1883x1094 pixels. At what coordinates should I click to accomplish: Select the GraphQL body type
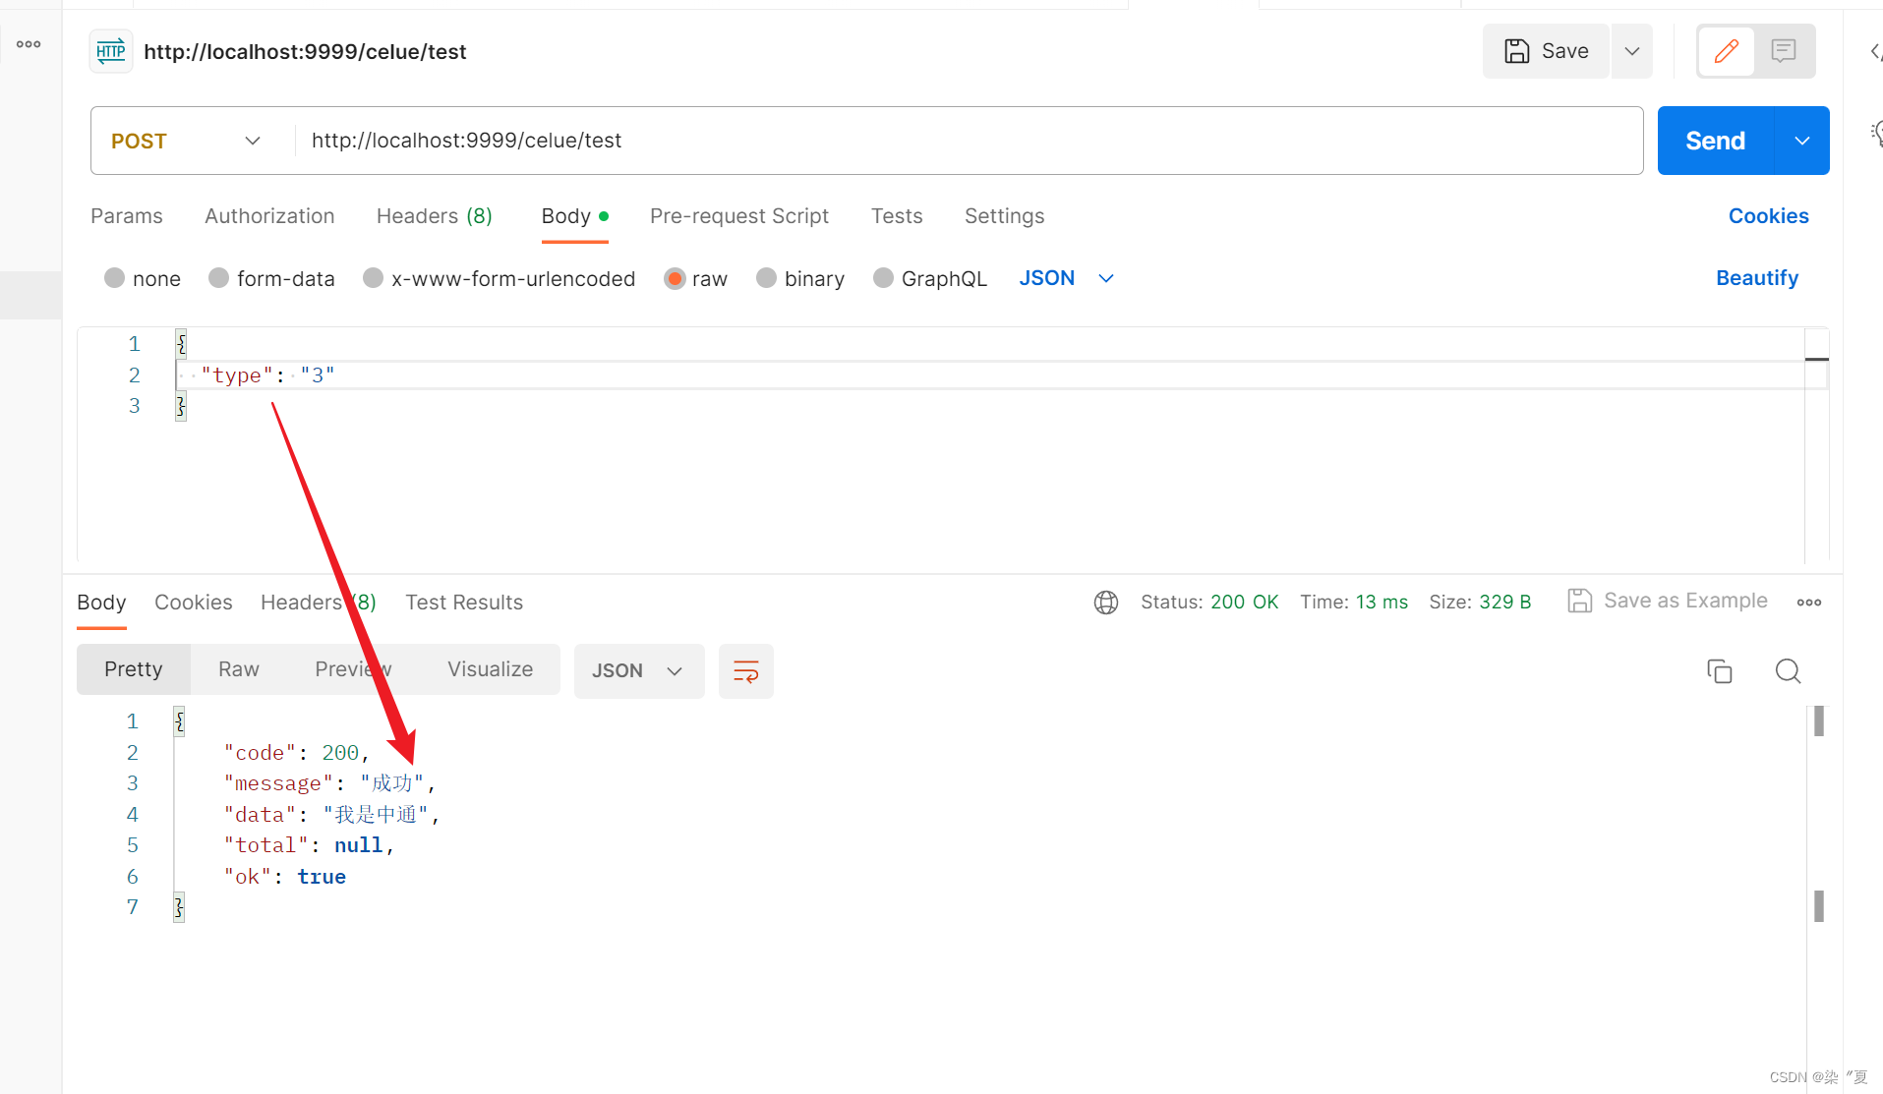coord(930,279)
